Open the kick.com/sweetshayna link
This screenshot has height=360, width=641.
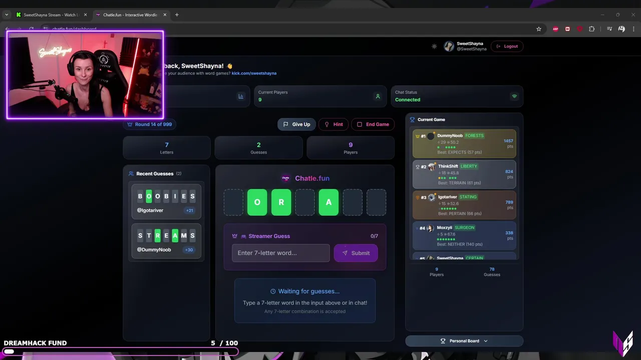254,73
